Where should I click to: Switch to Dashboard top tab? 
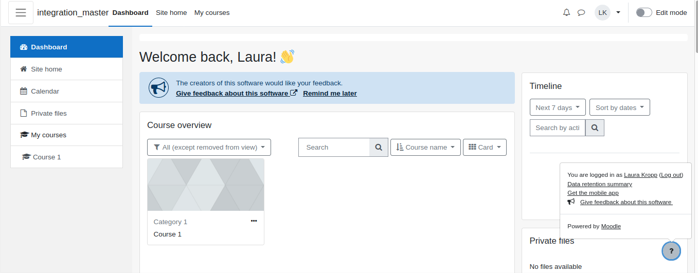(x=130, y=13)
